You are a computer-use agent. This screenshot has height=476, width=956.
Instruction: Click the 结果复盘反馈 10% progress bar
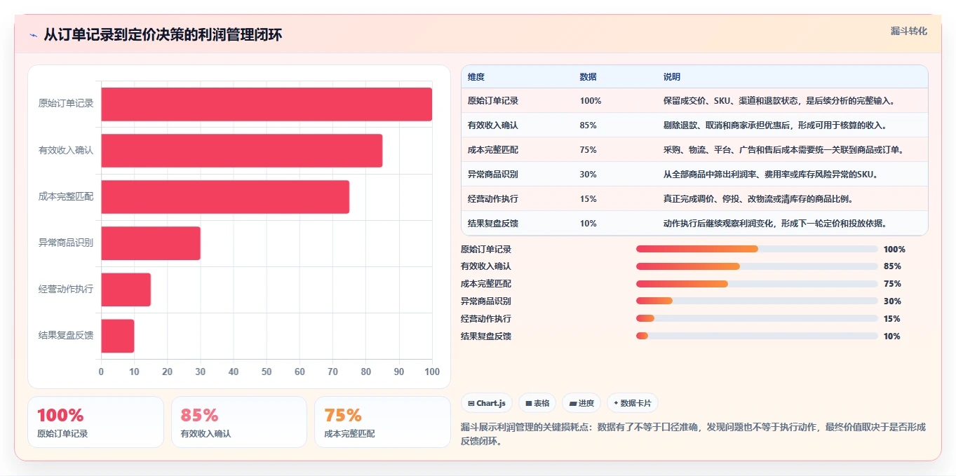757,336
